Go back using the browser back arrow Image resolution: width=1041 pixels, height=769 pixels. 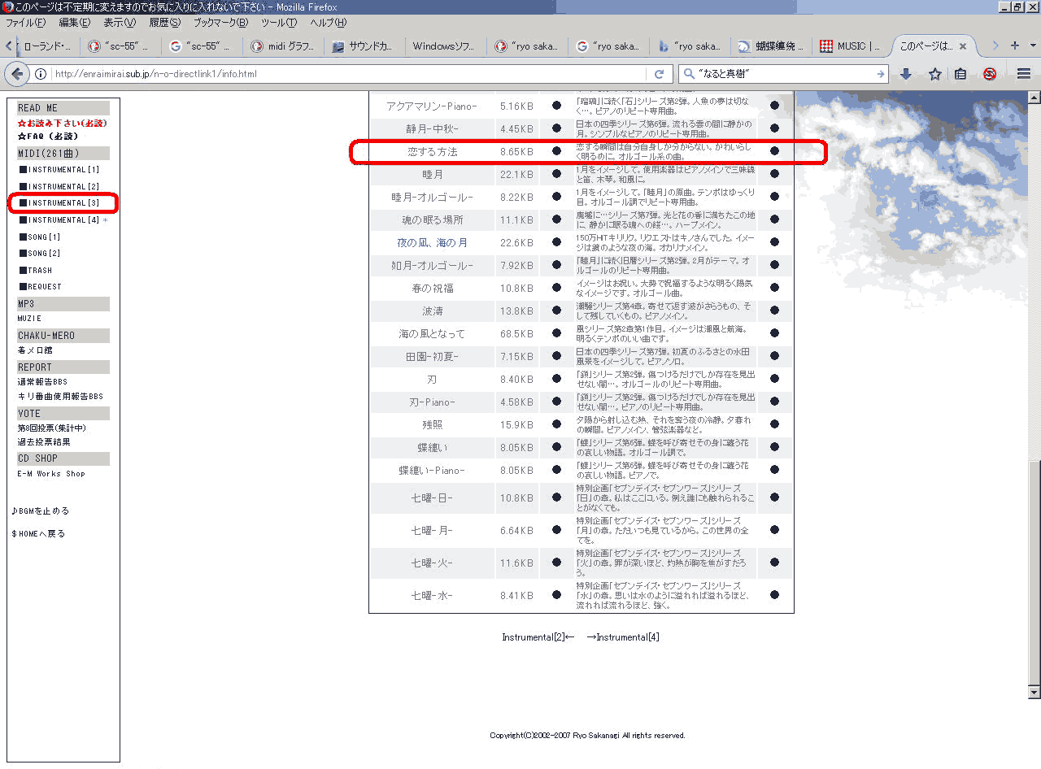(17, 74)
